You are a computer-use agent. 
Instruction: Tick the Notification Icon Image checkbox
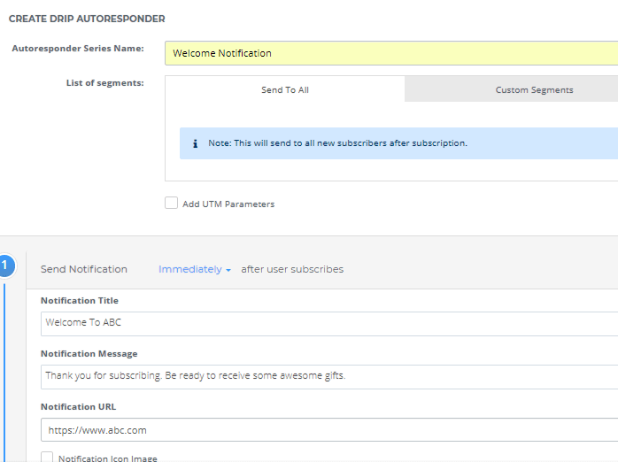[x=47, y=457]
